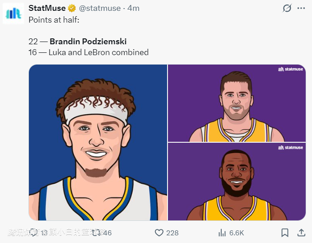The width and height of the screenshot is (312, 243).
Task: Click the bold Brandin Podziemski name text
Action: coord(88,42)
